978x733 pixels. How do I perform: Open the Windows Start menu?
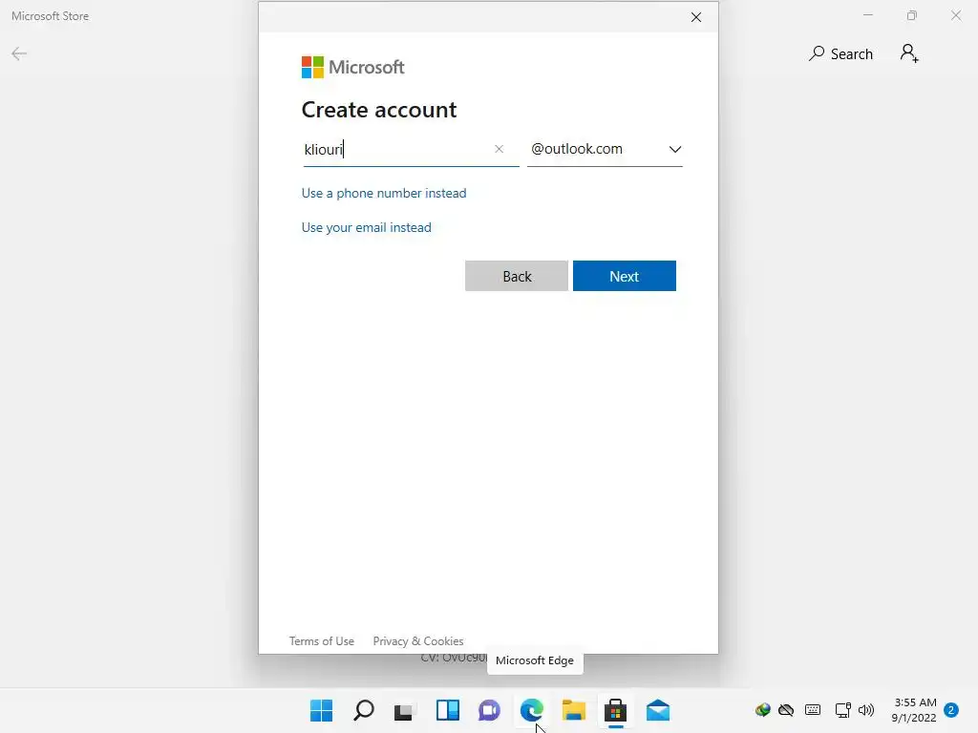click(x=321, y=710)
